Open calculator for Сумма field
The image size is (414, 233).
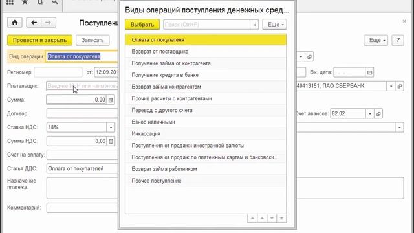click(111, 100)
